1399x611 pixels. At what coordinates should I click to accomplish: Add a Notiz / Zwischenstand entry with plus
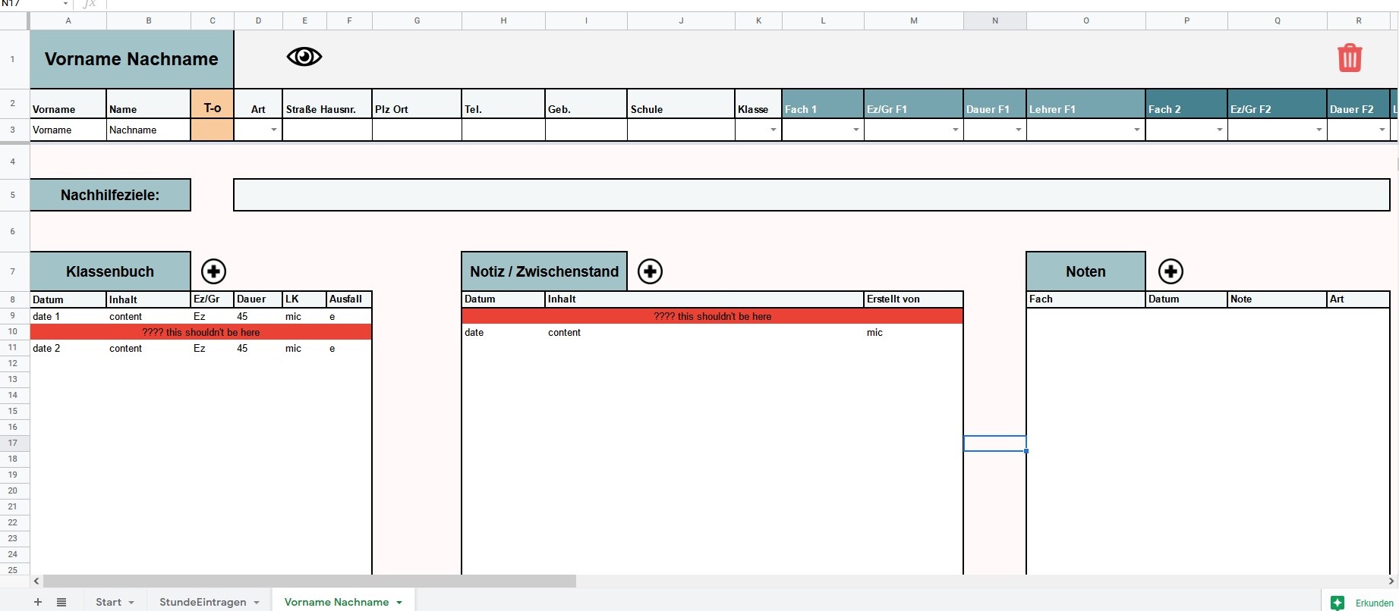(650, 271)
